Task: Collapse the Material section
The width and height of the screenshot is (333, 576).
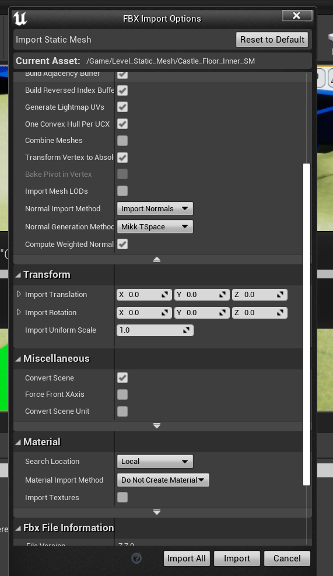Action: coord(18,442)
